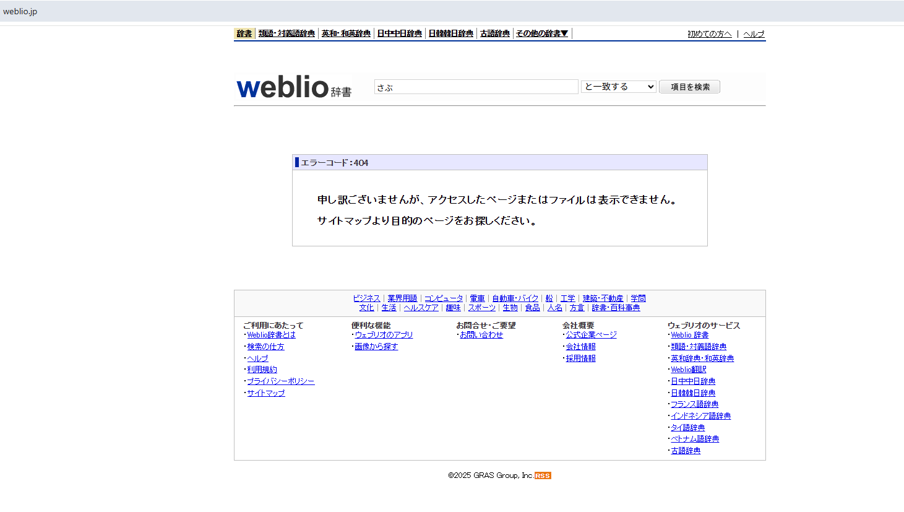Browse 辞書・百科事典 category
904x512 pixels.
[616, 308]
